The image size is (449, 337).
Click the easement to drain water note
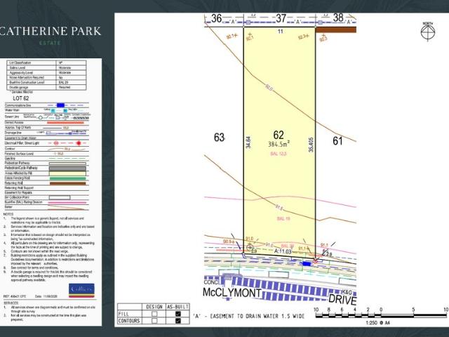click(249, 316)
